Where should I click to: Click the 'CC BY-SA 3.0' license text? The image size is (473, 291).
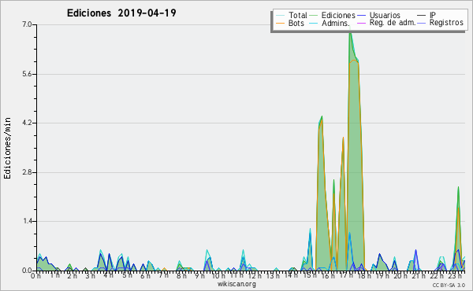449,285
